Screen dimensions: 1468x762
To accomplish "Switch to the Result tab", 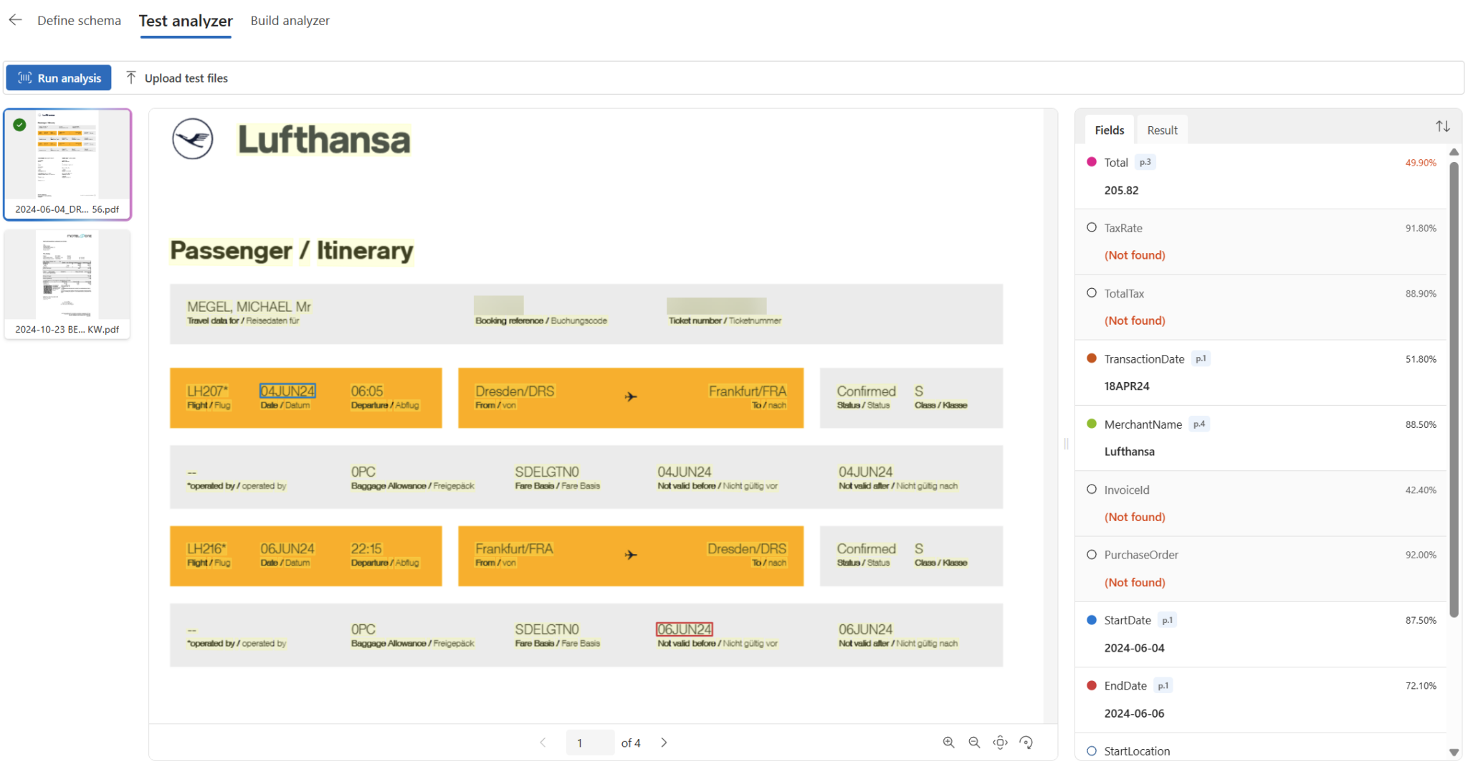I will click(x=1162, y=130).
